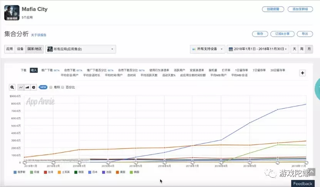Image resolution: width=320 pixels, height=187 pixels.
Task: Click the 导出 export button
Action: (x=305, y=34)
